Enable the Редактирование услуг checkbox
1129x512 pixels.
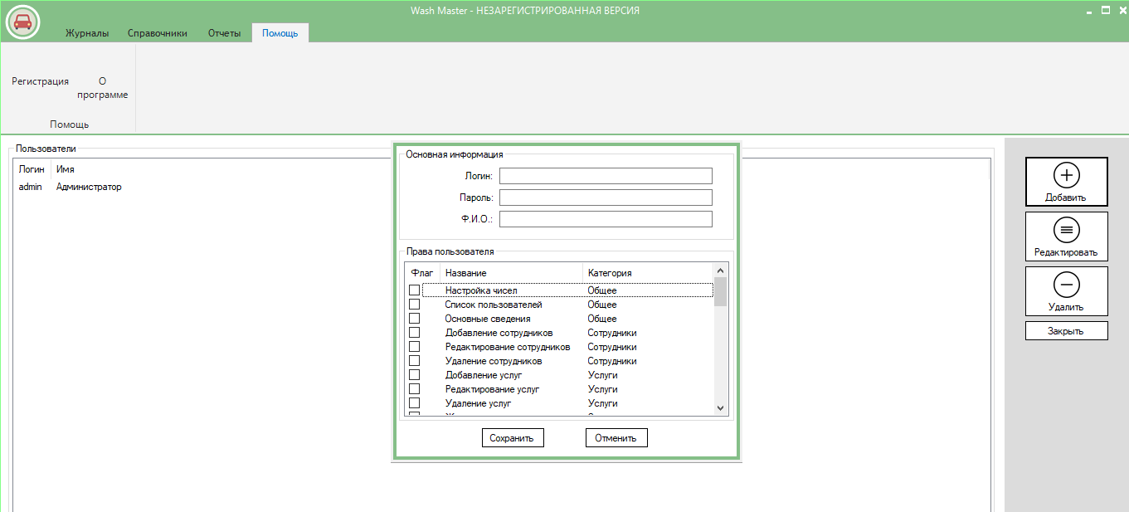[x=414, y=389]
